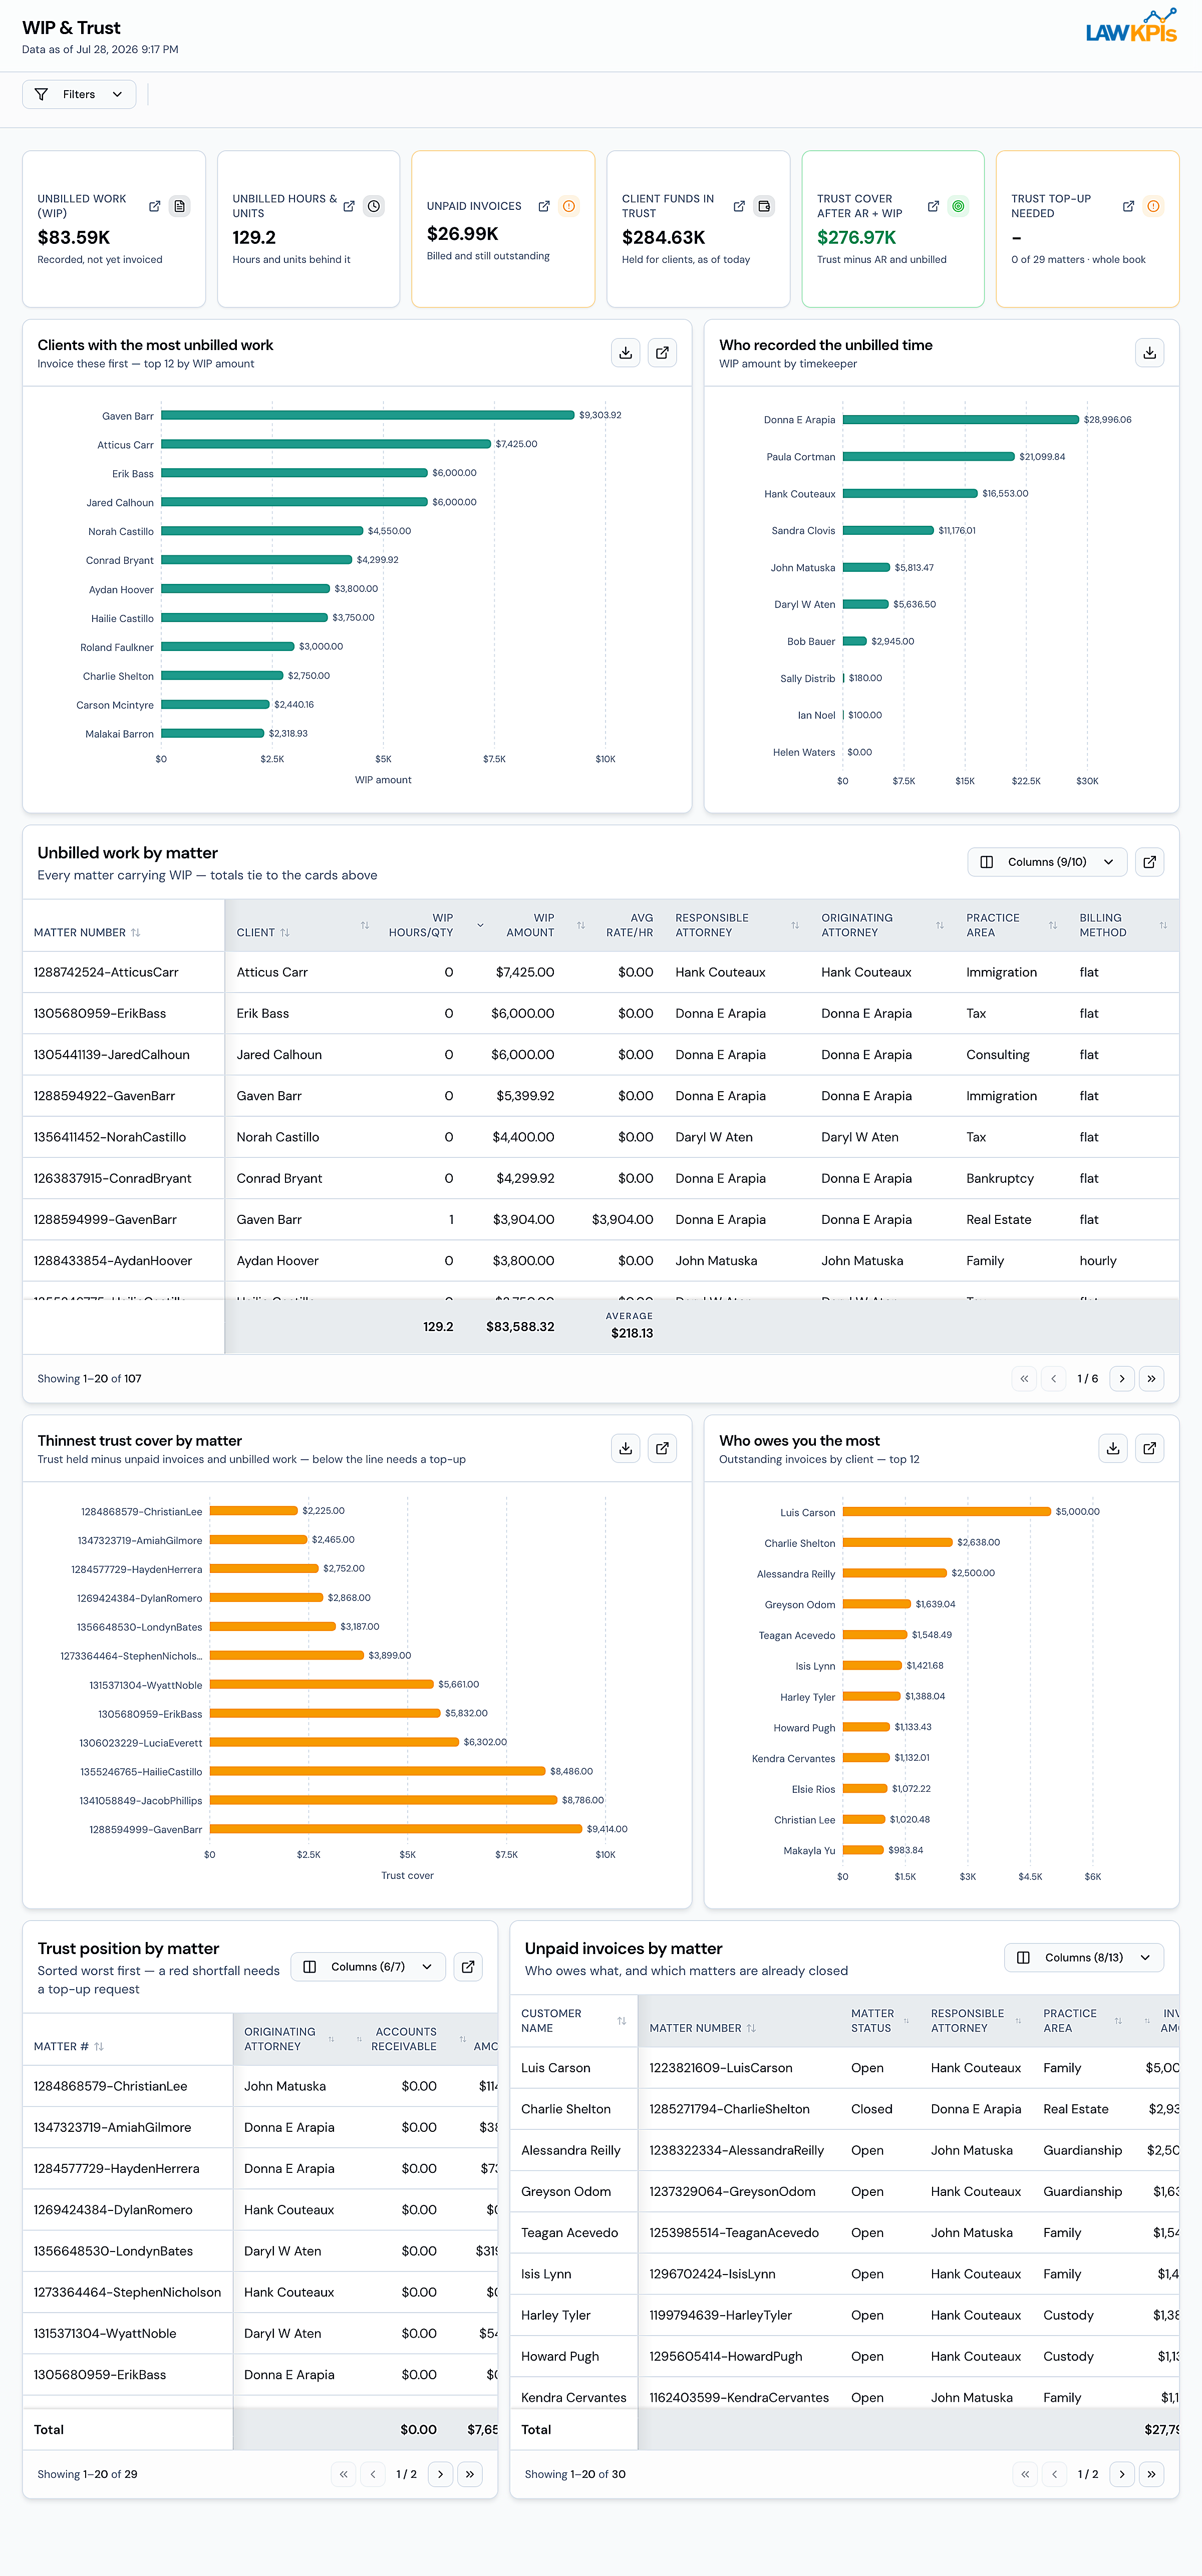
Task: Click the LawKPIs logo
Action: pos(1132,27)
